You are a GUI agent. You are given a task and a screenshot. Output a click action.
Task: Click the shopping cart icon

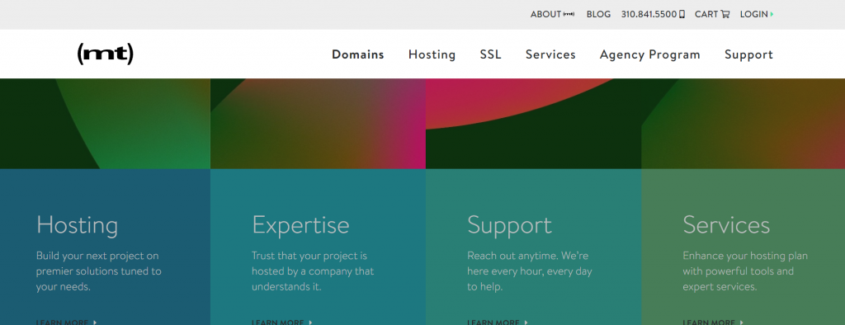pyautogui.click(x=725, y=15)
